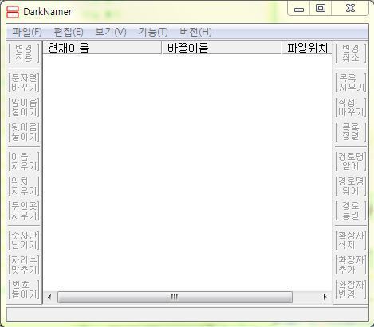Click the 경로 통일 button
This screenshot has height=327, width=374.
pyautogui.click(x=351, y=211)
